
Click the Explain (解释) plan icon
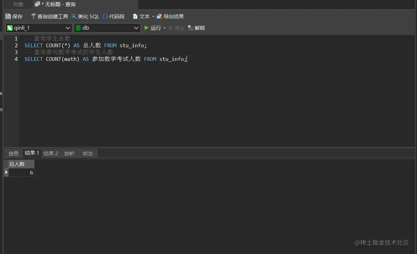(x=191, y=28)
